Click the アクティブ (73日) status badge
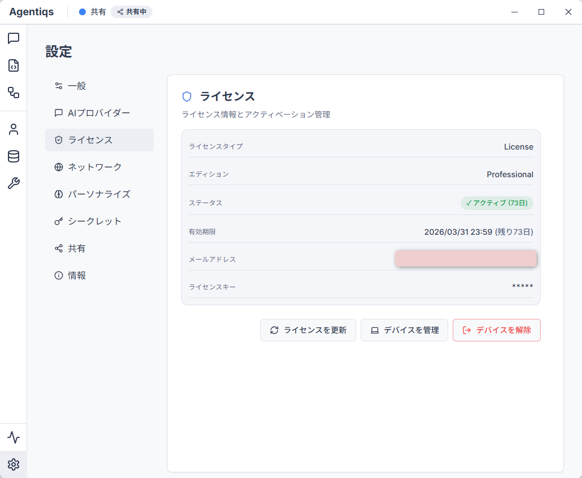582x478 pixels. pos(497,203)
